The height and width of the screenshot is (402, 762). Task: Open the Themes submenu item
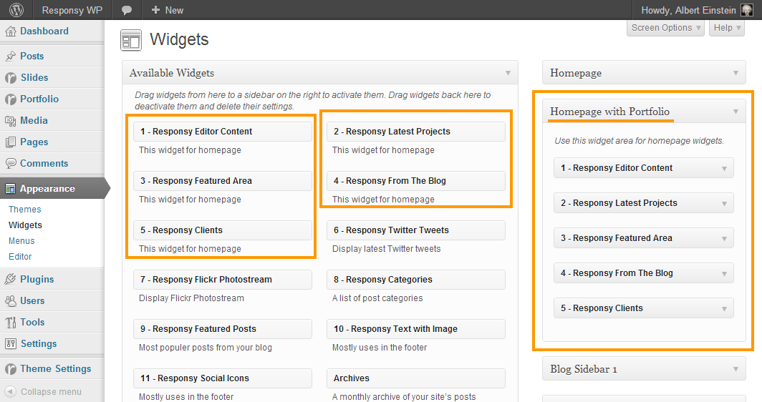(x=25, y=210)
